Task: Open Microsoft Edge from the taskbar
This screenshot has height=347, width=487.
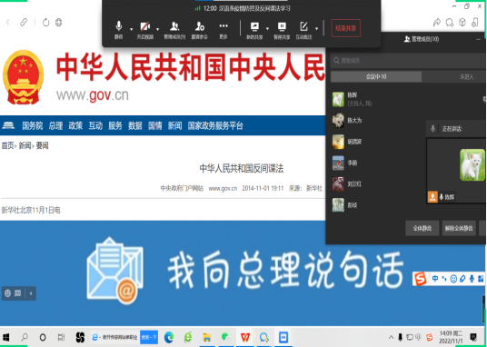Action: click(169, 337)
